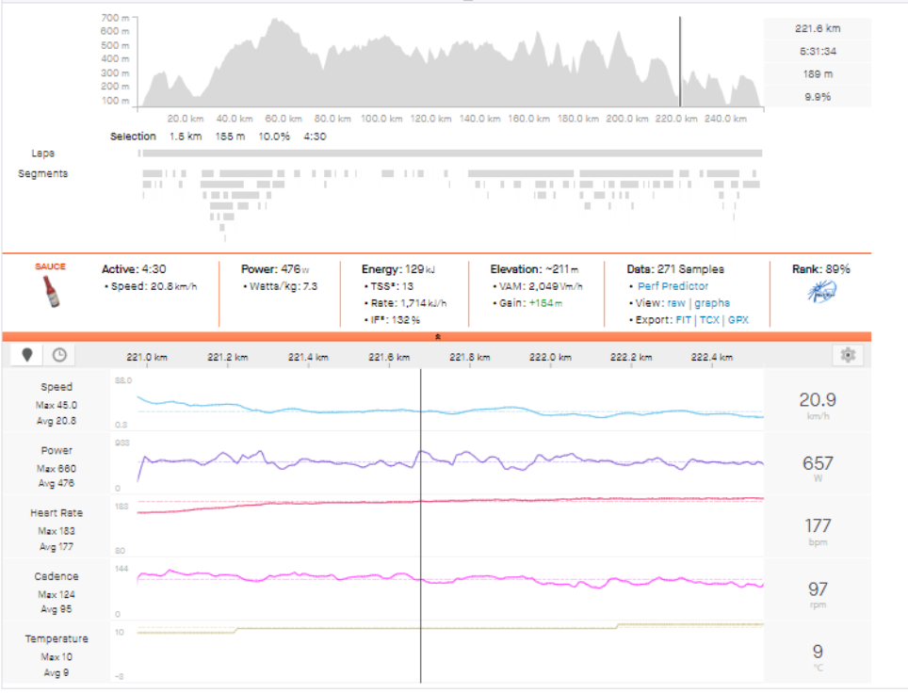
Task: Click the selection marker on the elevation chart
Action: point(680,61)
